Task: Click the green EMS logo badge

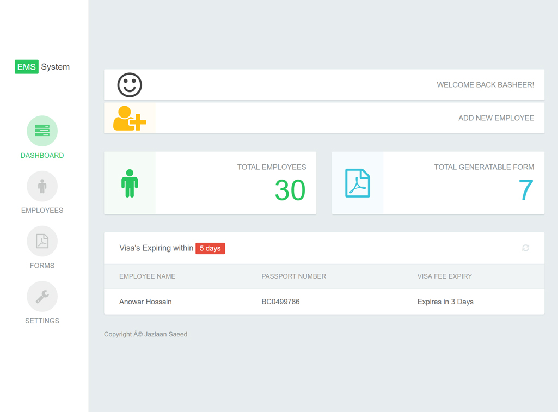Action: [26, 67]
